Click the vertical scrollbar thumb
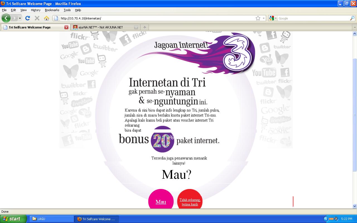357x223 pixels. click(355, 115)
